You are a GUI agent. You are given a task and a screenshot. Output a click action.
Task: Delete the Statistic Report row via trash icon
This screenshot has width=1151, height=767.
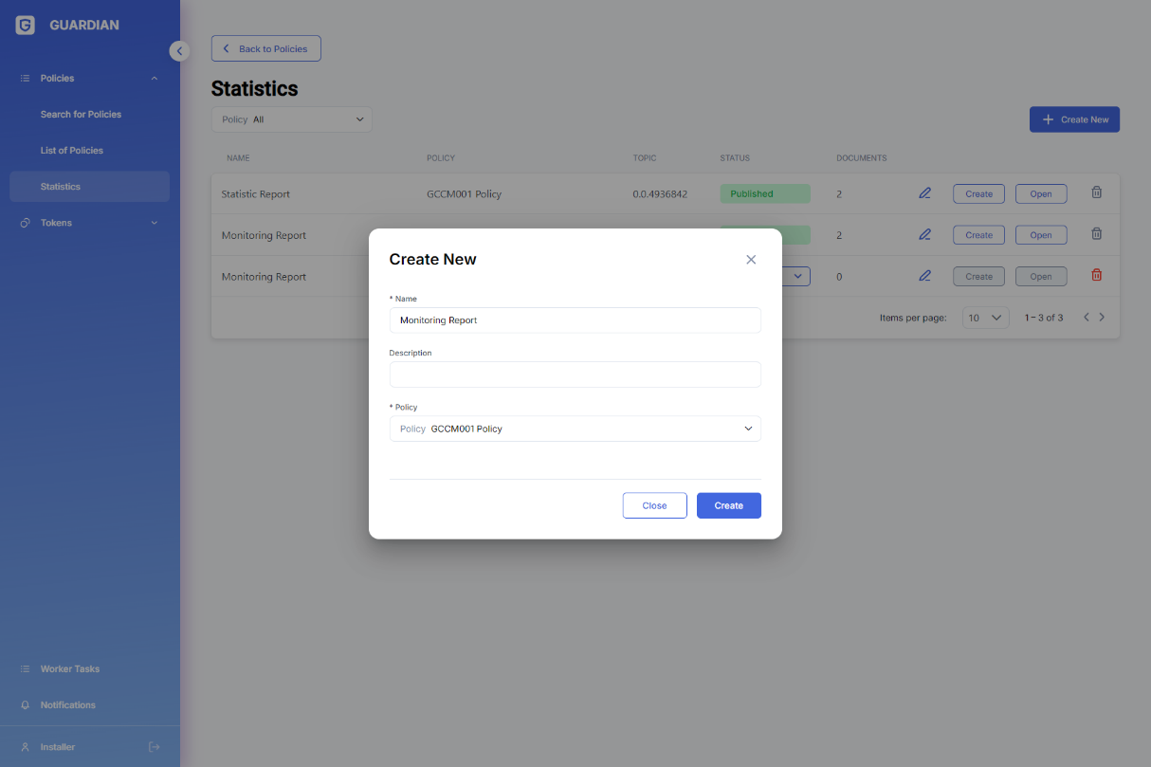pos(1096,193)
